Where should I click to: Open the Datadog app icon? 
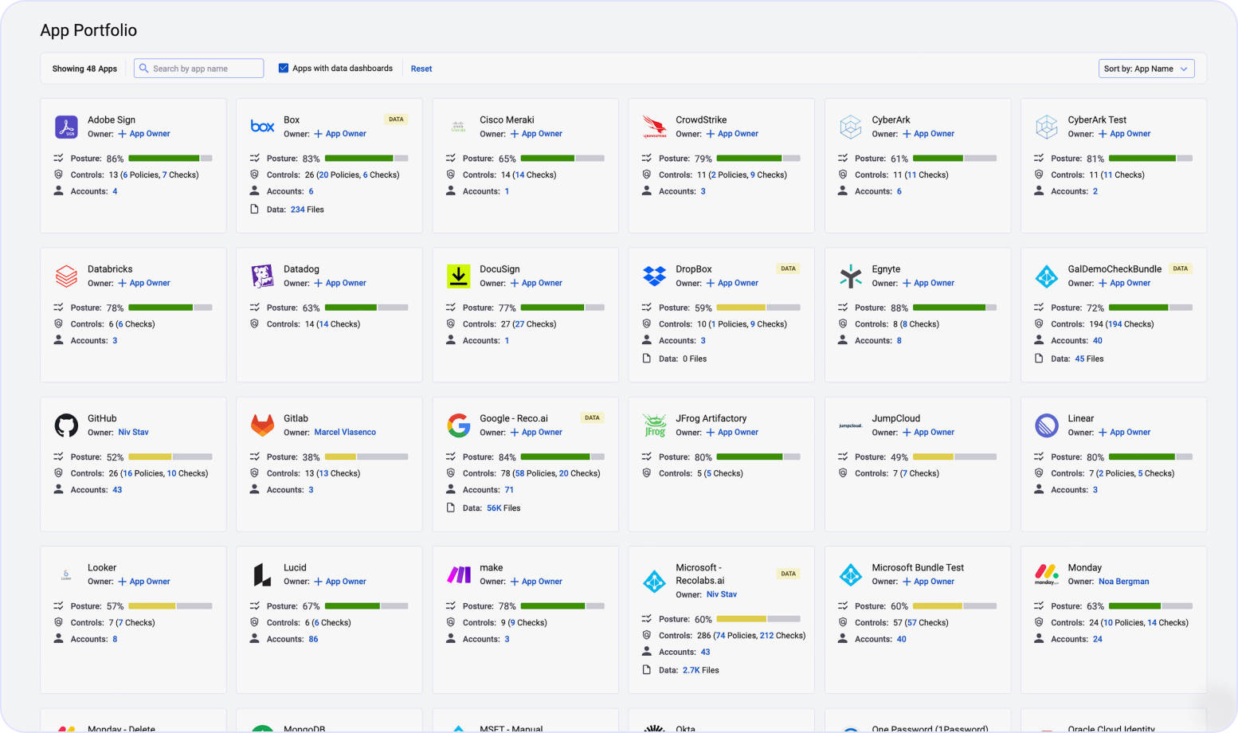[262, 276]
